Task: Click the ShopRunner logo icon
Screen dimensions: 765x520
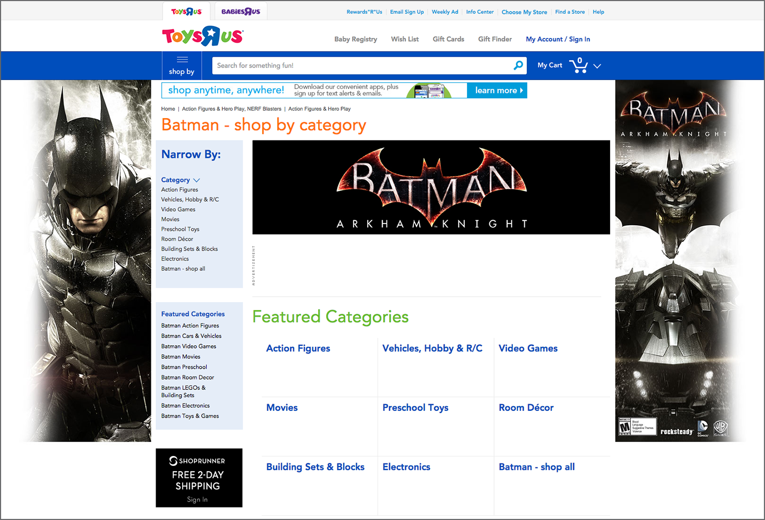Action: (173, 461)
